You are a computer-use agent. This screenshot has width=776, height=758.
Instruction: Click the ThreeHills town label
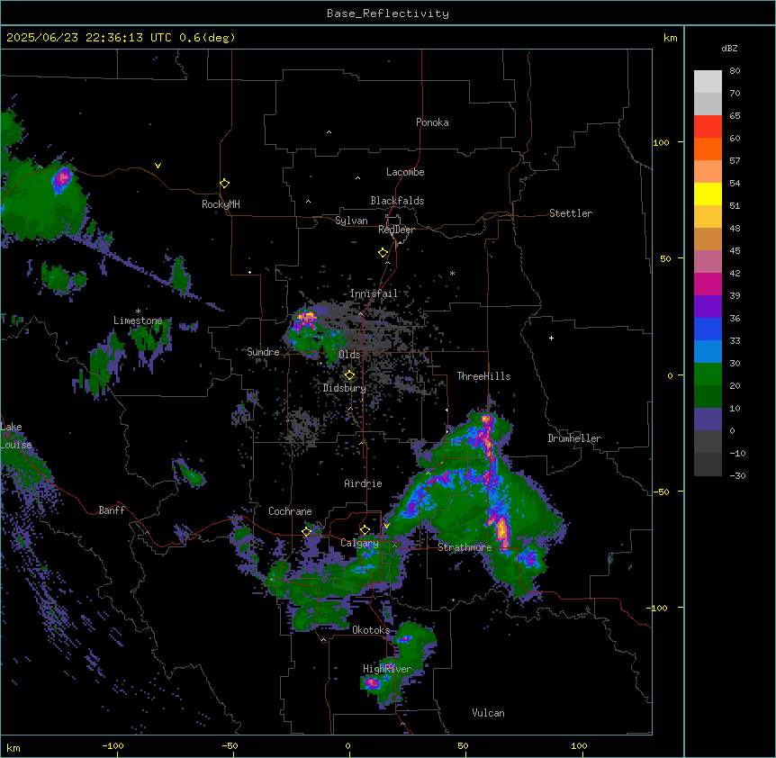pyautogui.click(x=483, y=376)
